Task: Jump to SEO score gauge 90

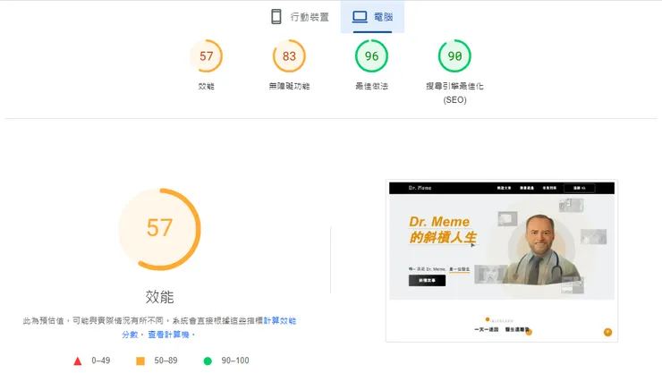Action: click(454, 56)
